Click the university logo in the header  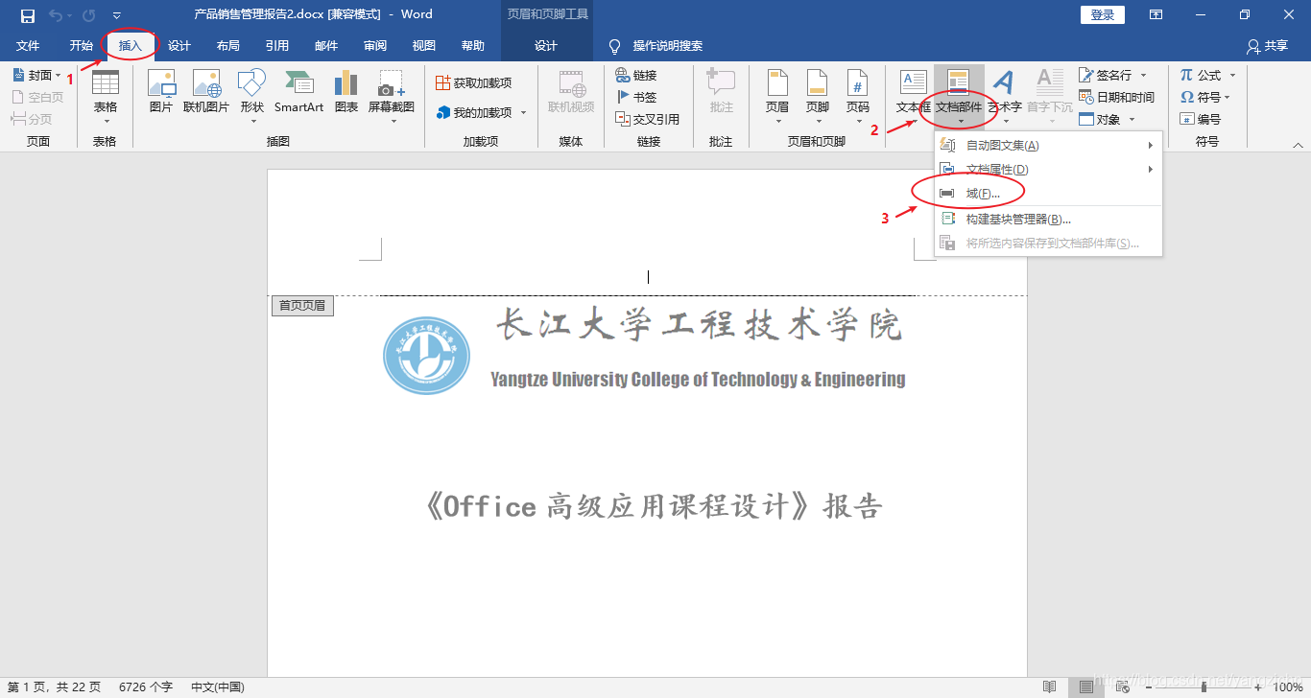(x=427, y=356)
